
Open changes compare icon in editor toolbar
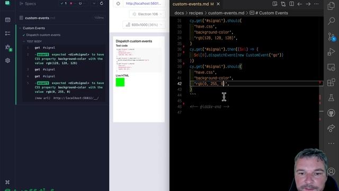point(283,4)
